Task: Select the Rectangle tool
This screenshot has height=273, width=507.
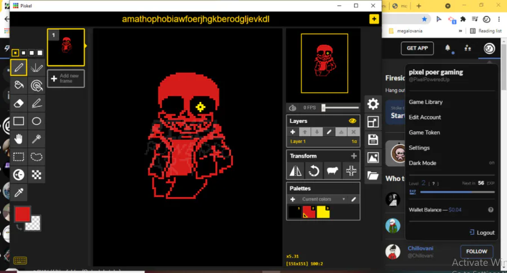Action: click(19, 121)
